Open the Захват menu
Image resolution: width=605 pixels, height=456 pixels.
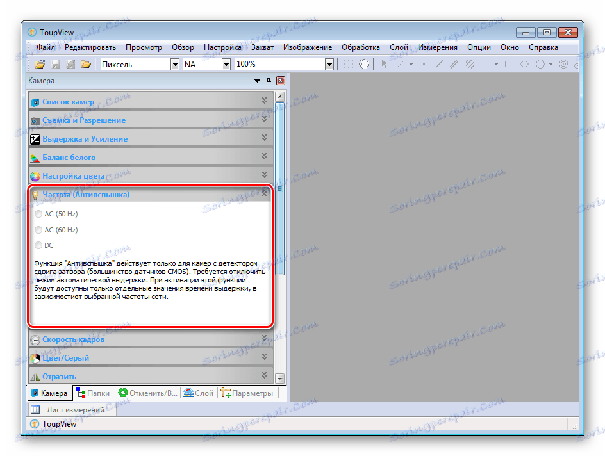262,47
